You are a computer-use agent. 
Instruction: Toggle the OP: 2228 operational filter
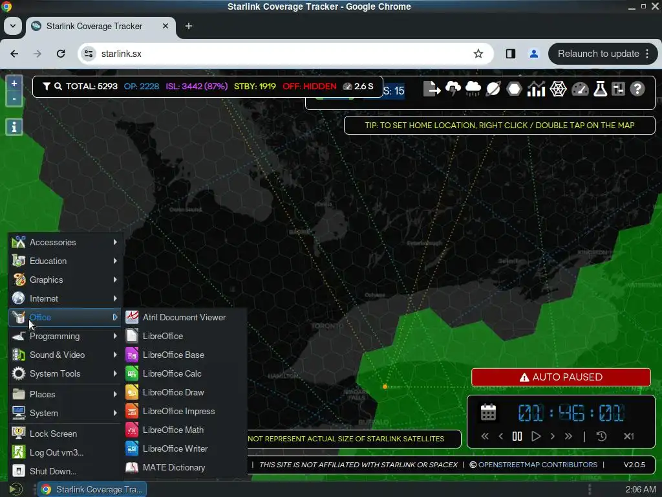[x=142, y=86]
